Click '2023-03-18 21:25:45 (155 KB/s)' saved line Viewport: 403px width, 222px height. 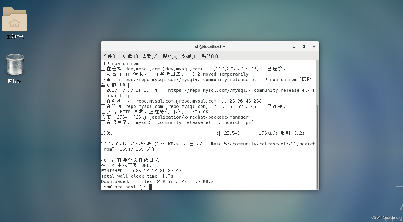(x=208, y=147)
